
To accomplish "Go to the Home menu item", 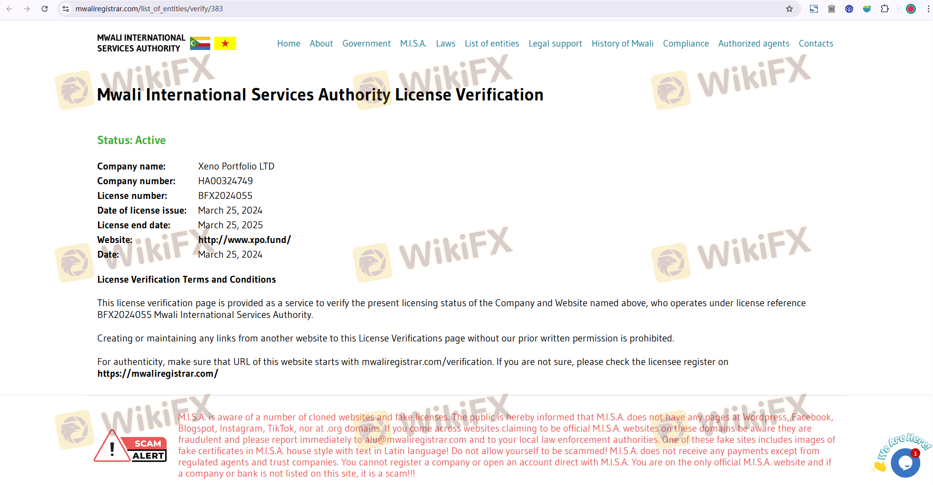I will pos(289,44).
